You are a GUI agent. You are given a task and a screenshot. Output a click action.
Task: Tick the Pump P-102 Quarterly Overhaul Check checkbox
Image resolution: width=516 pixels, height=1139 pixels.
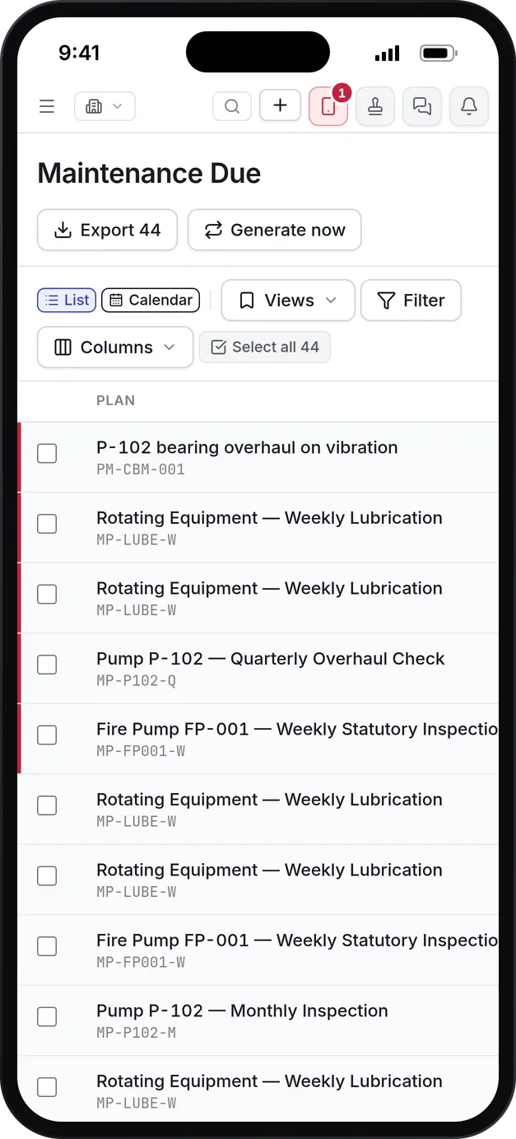point(47,665)
